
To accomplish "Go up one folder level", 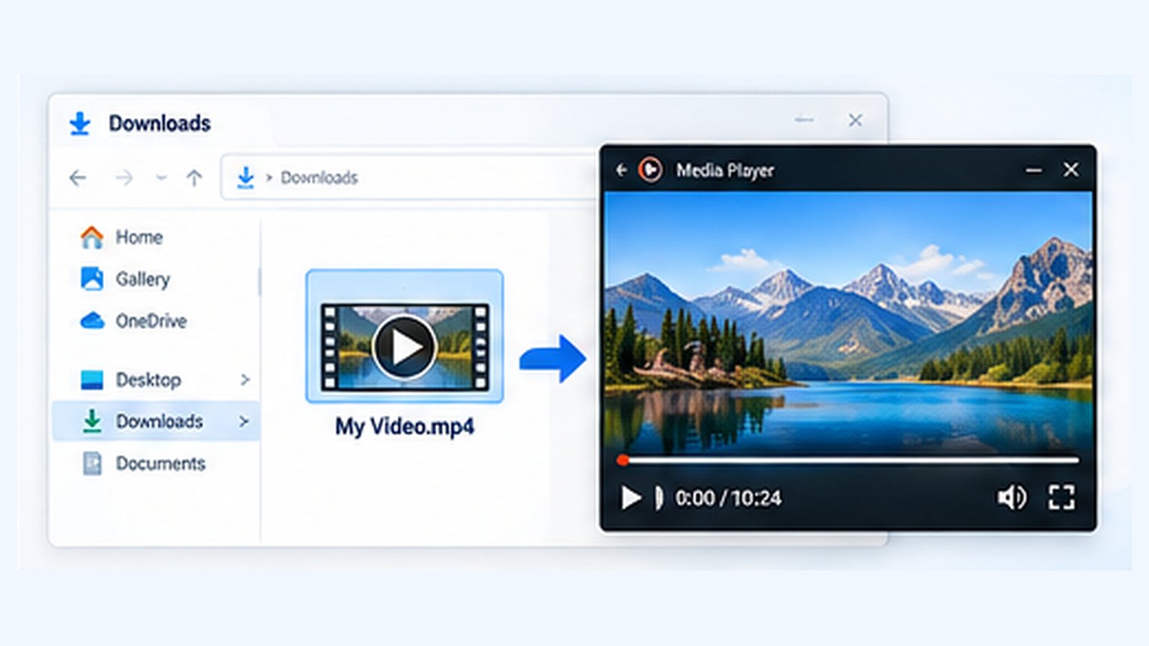I will click(x=194, y=178).
